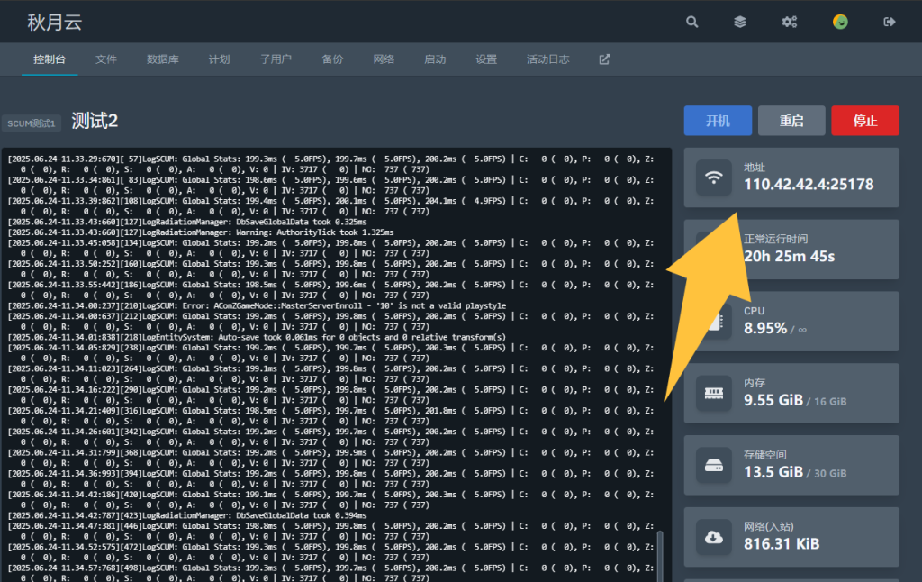
Task: Open the 子用户 tab
Action: (x=276, y=59)
